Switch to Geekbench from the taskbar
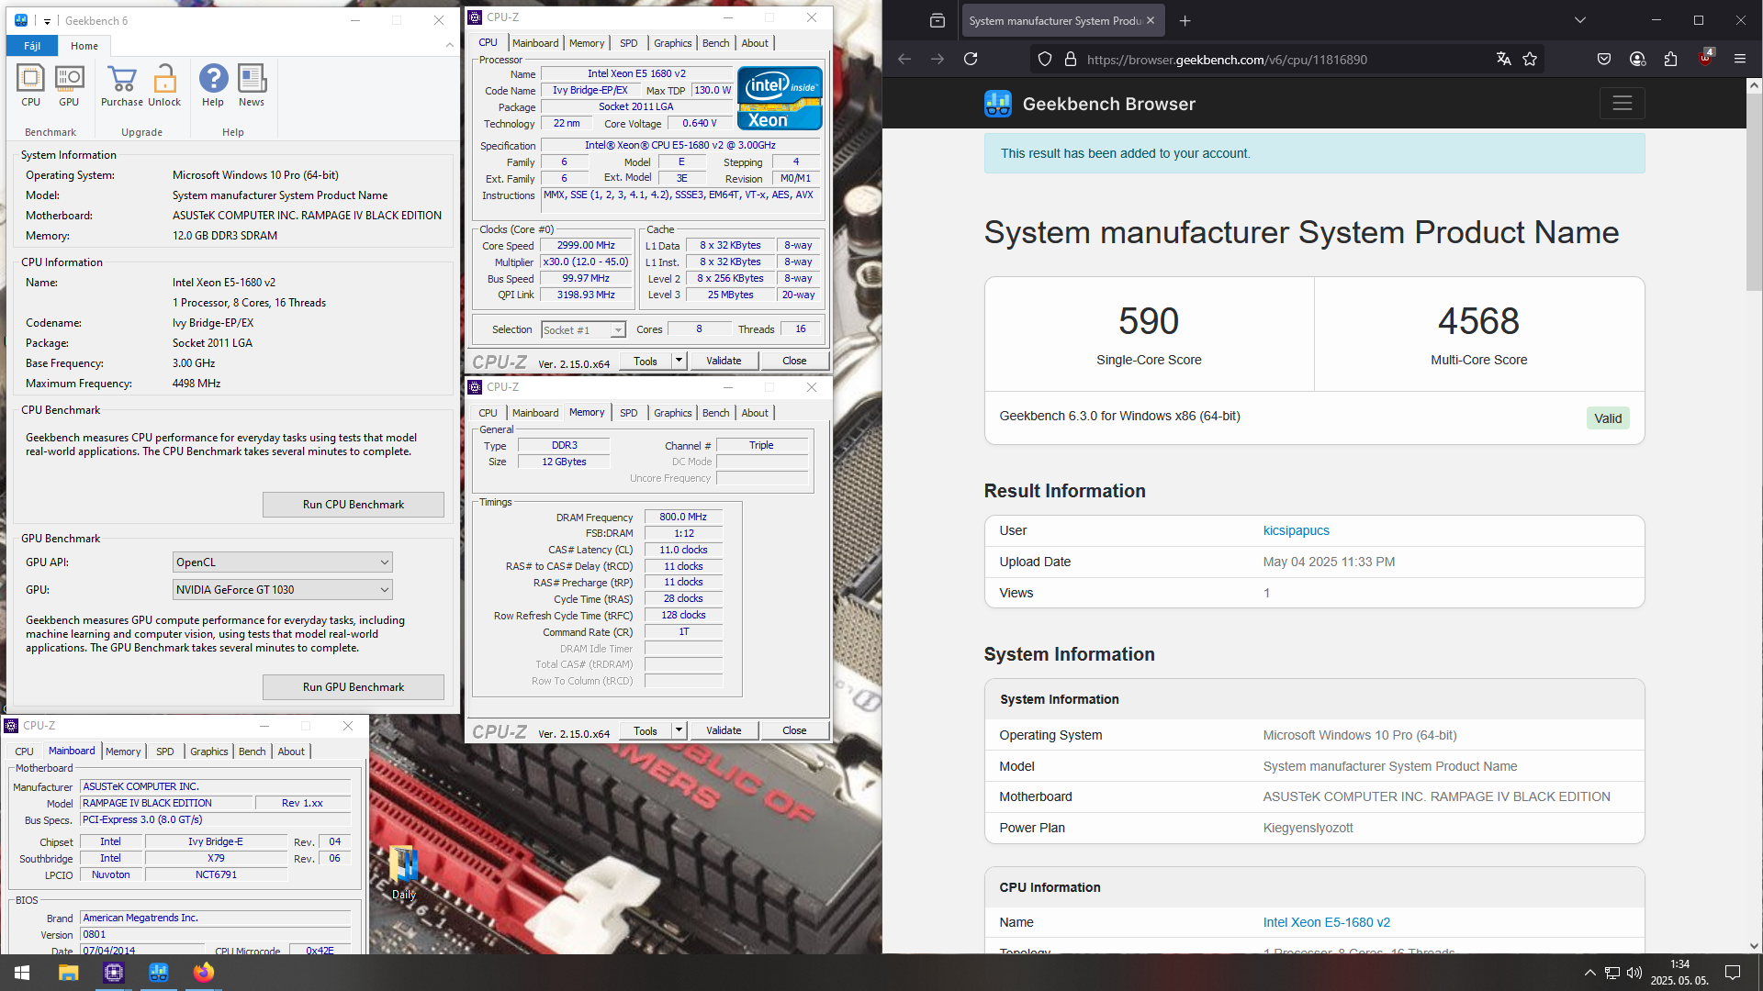 [158, 973]
